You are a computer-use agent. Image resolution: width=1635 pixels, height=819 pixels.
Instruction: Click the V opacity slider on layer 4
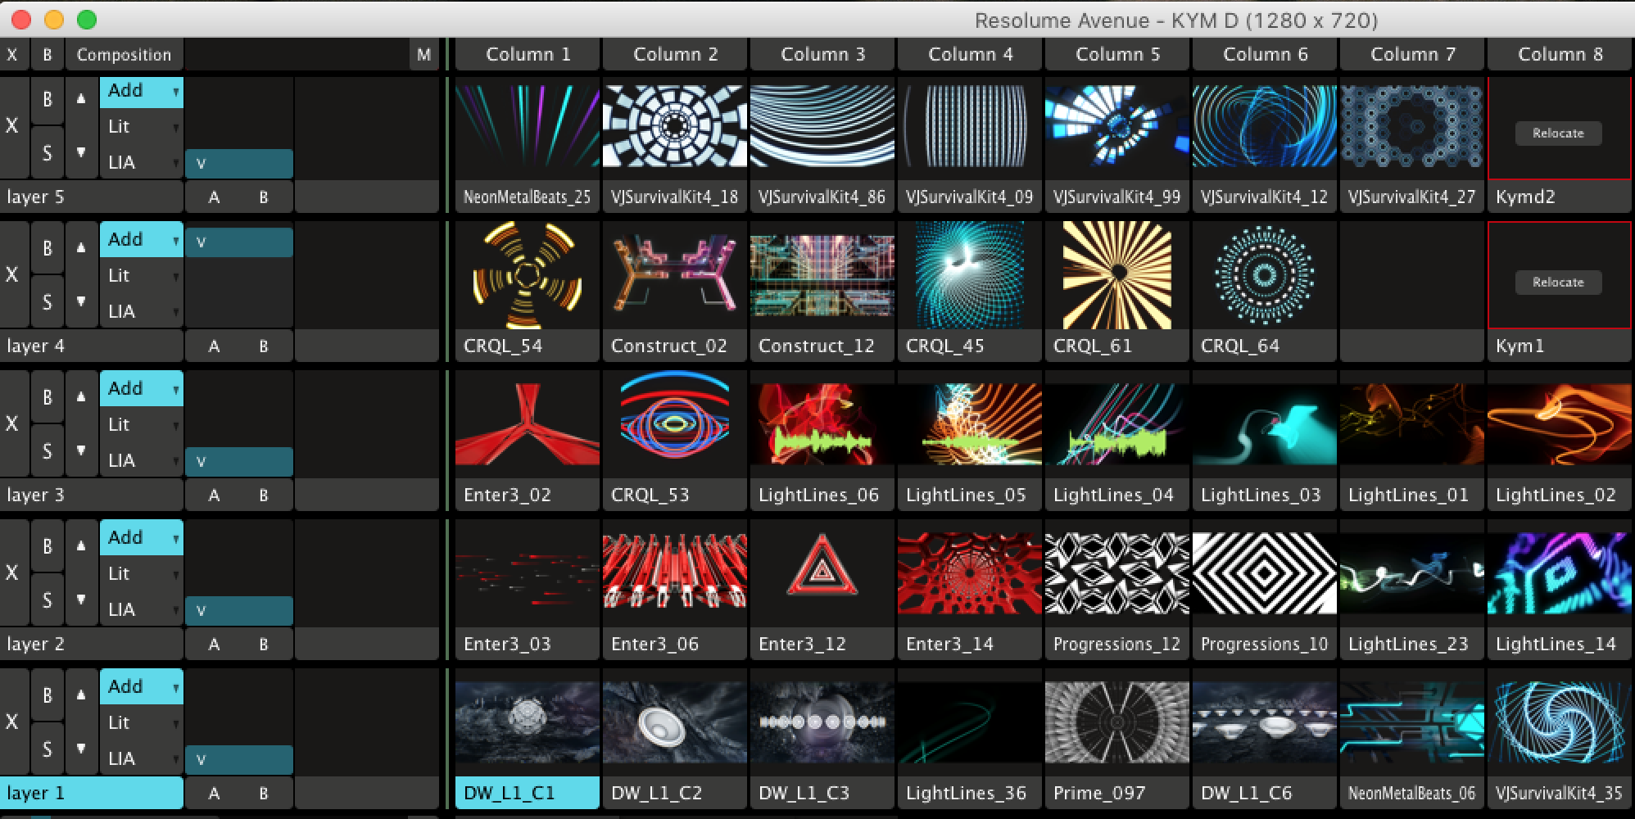click(238, 242)
